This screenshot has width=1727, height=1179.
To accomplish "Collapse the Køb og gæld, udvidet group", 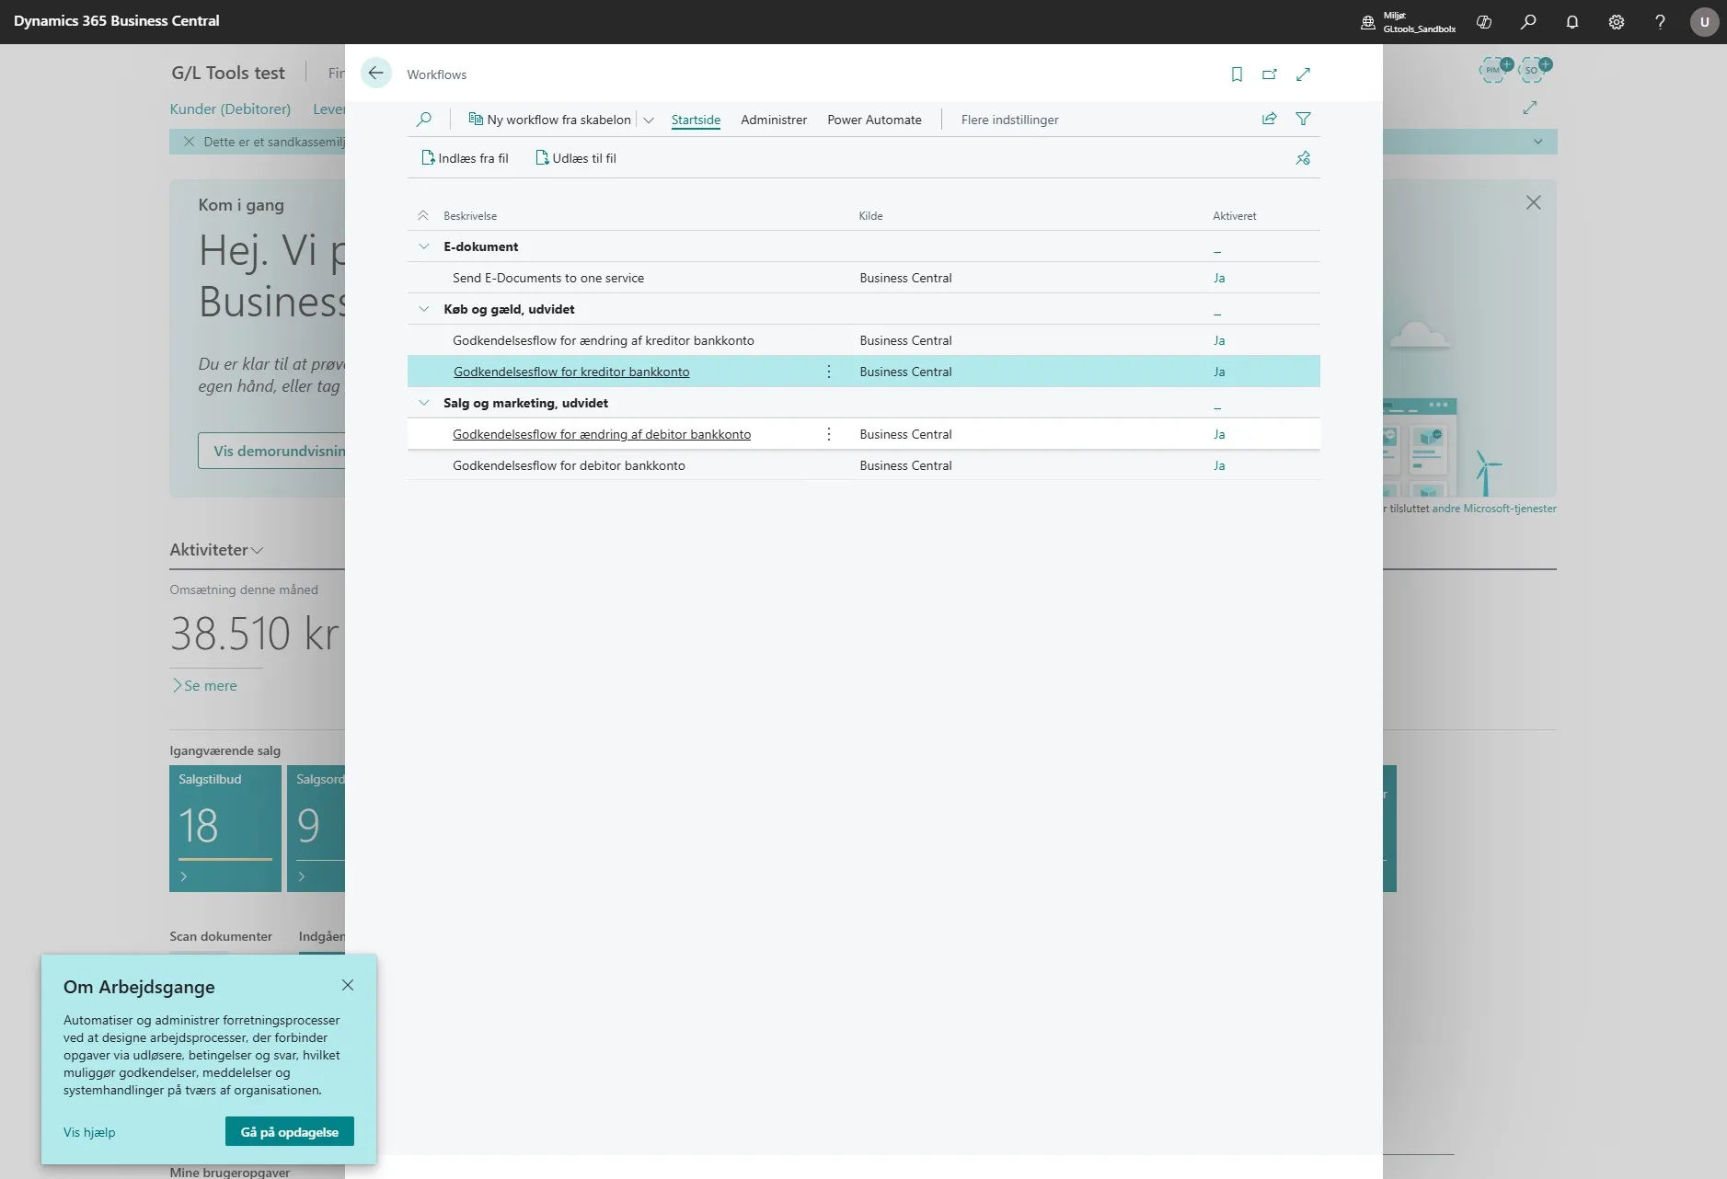I will coord(423,309).
